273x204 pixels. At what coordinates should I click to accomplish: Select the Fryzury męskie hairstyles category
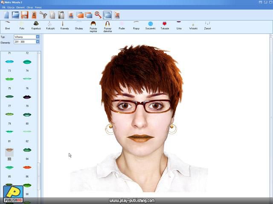(93, 26)
